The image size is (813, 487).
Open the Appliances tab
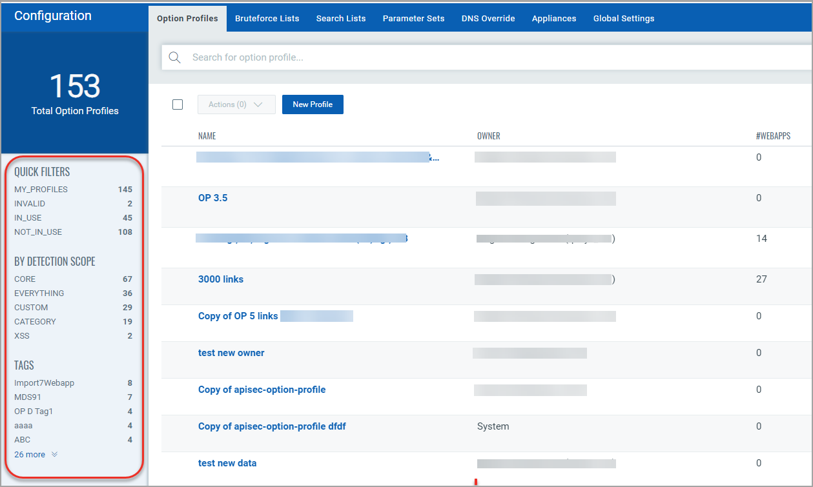point(554,19)
